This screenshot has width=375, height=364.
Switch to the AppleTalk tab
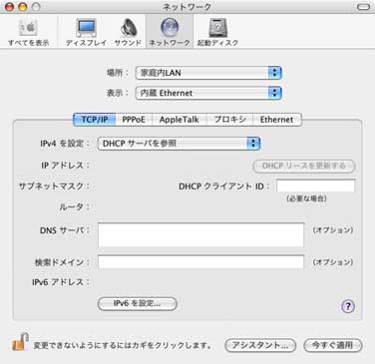(180, 120)
